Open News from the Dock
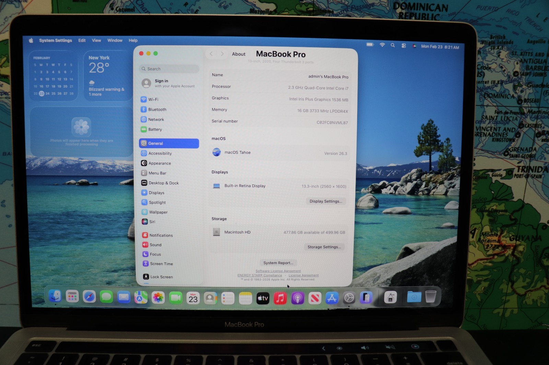 (x=315, y=298)
